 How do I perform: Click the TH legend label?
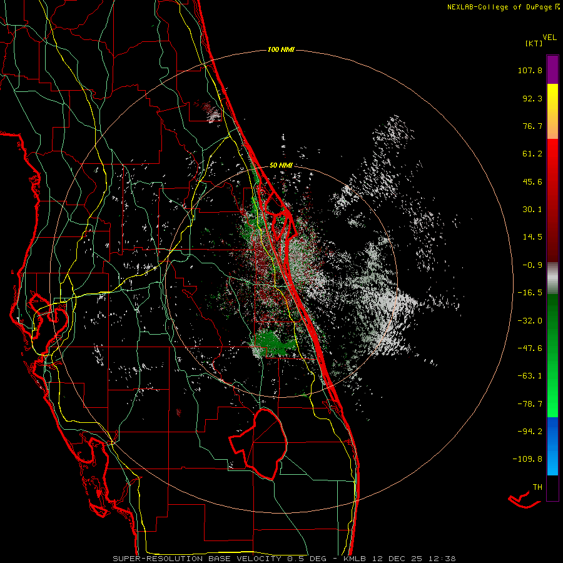coord(537,487)
